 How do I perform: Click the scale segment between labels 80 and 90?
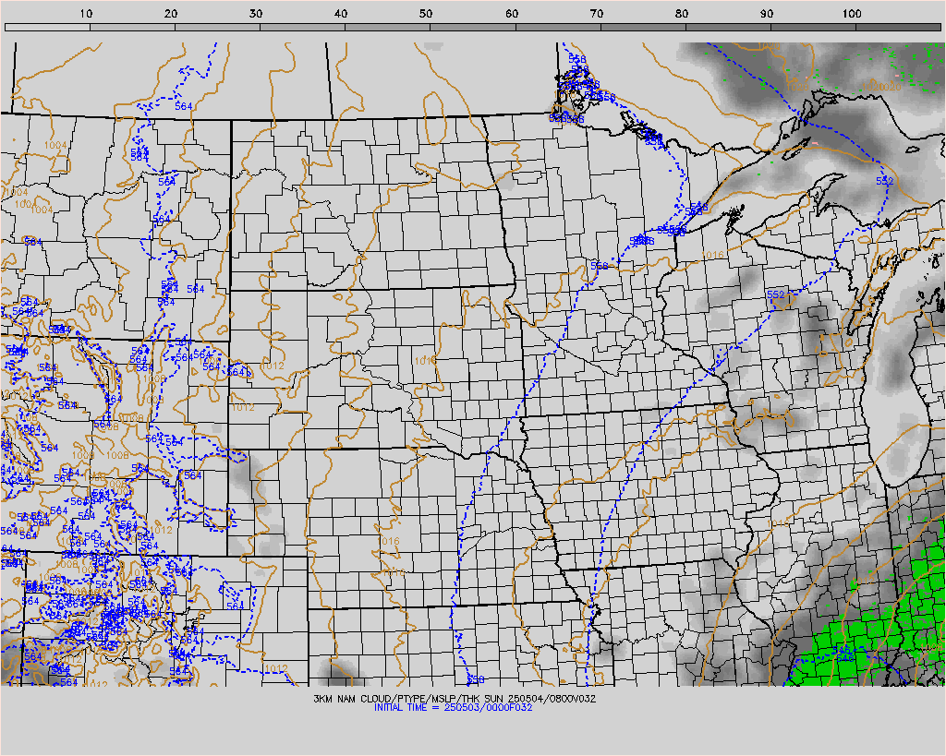pyautogui.click(x=728, y=27)
